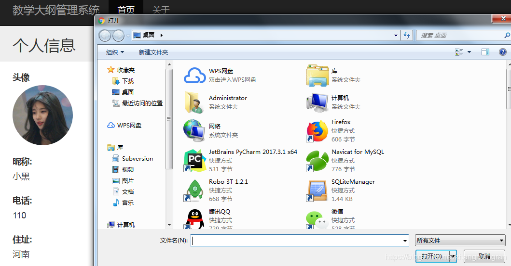511x266 pixels.
Task: Open the 组织 dropdown menu
Action: (x=115, y=52)
